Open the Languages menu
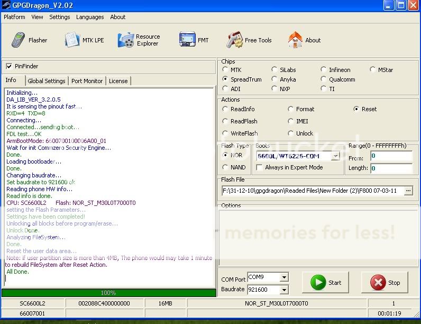Screen dimensions: 421x324 coord(90,17)
